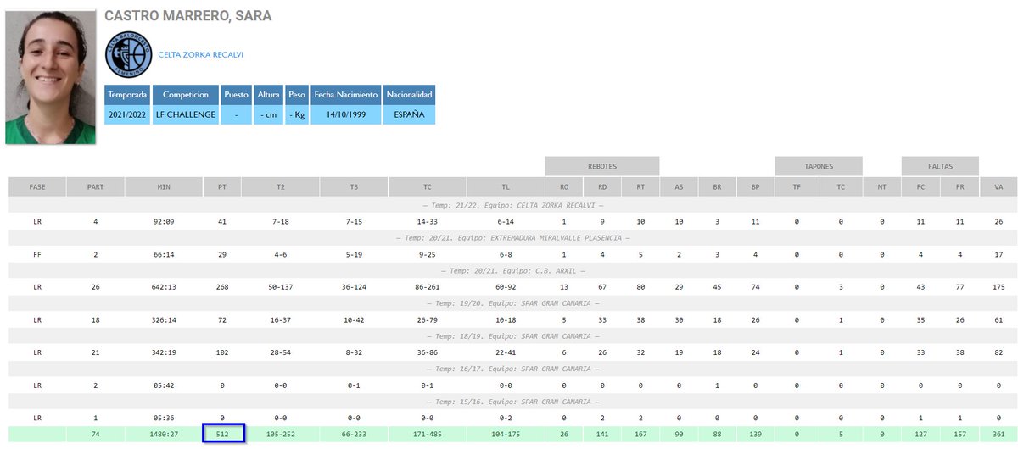
Task: Click the TAPONES group header
Action: 818,166
